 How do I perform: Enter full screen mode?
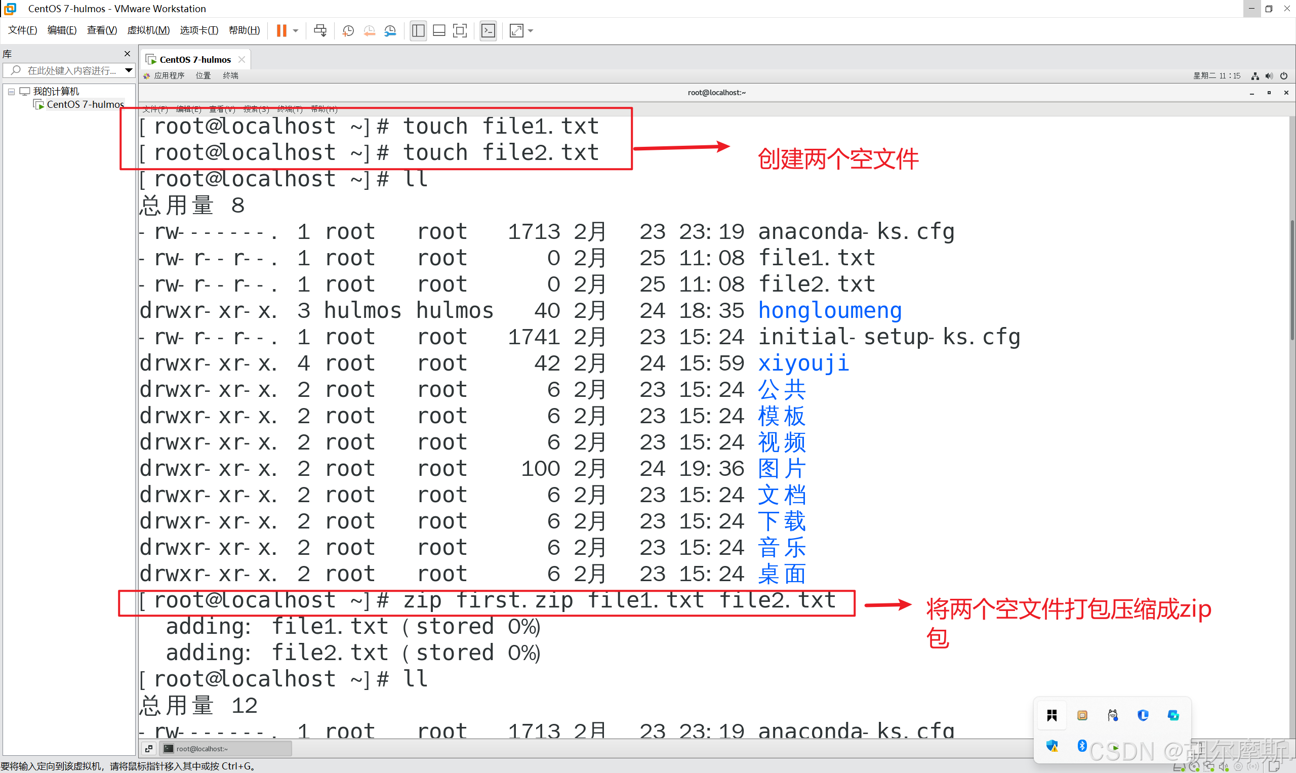point(460,31)
